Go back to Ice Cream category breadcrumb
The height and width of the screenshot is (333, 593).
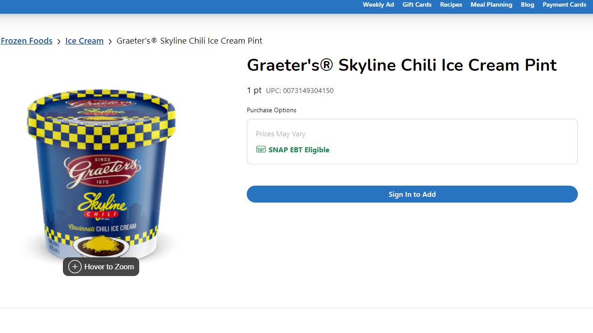point(84,41)
